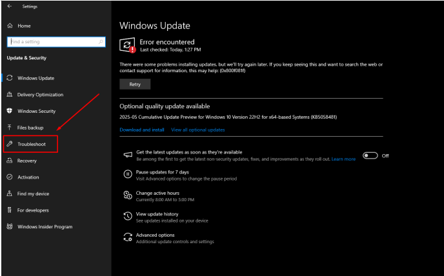
Task: Click the search magnifier icon
Action: coord(101,42)
